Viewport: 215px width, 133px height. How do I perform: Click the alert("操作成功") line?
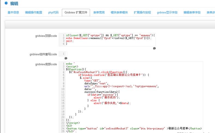pyautogui.click(x=107, y=98)
